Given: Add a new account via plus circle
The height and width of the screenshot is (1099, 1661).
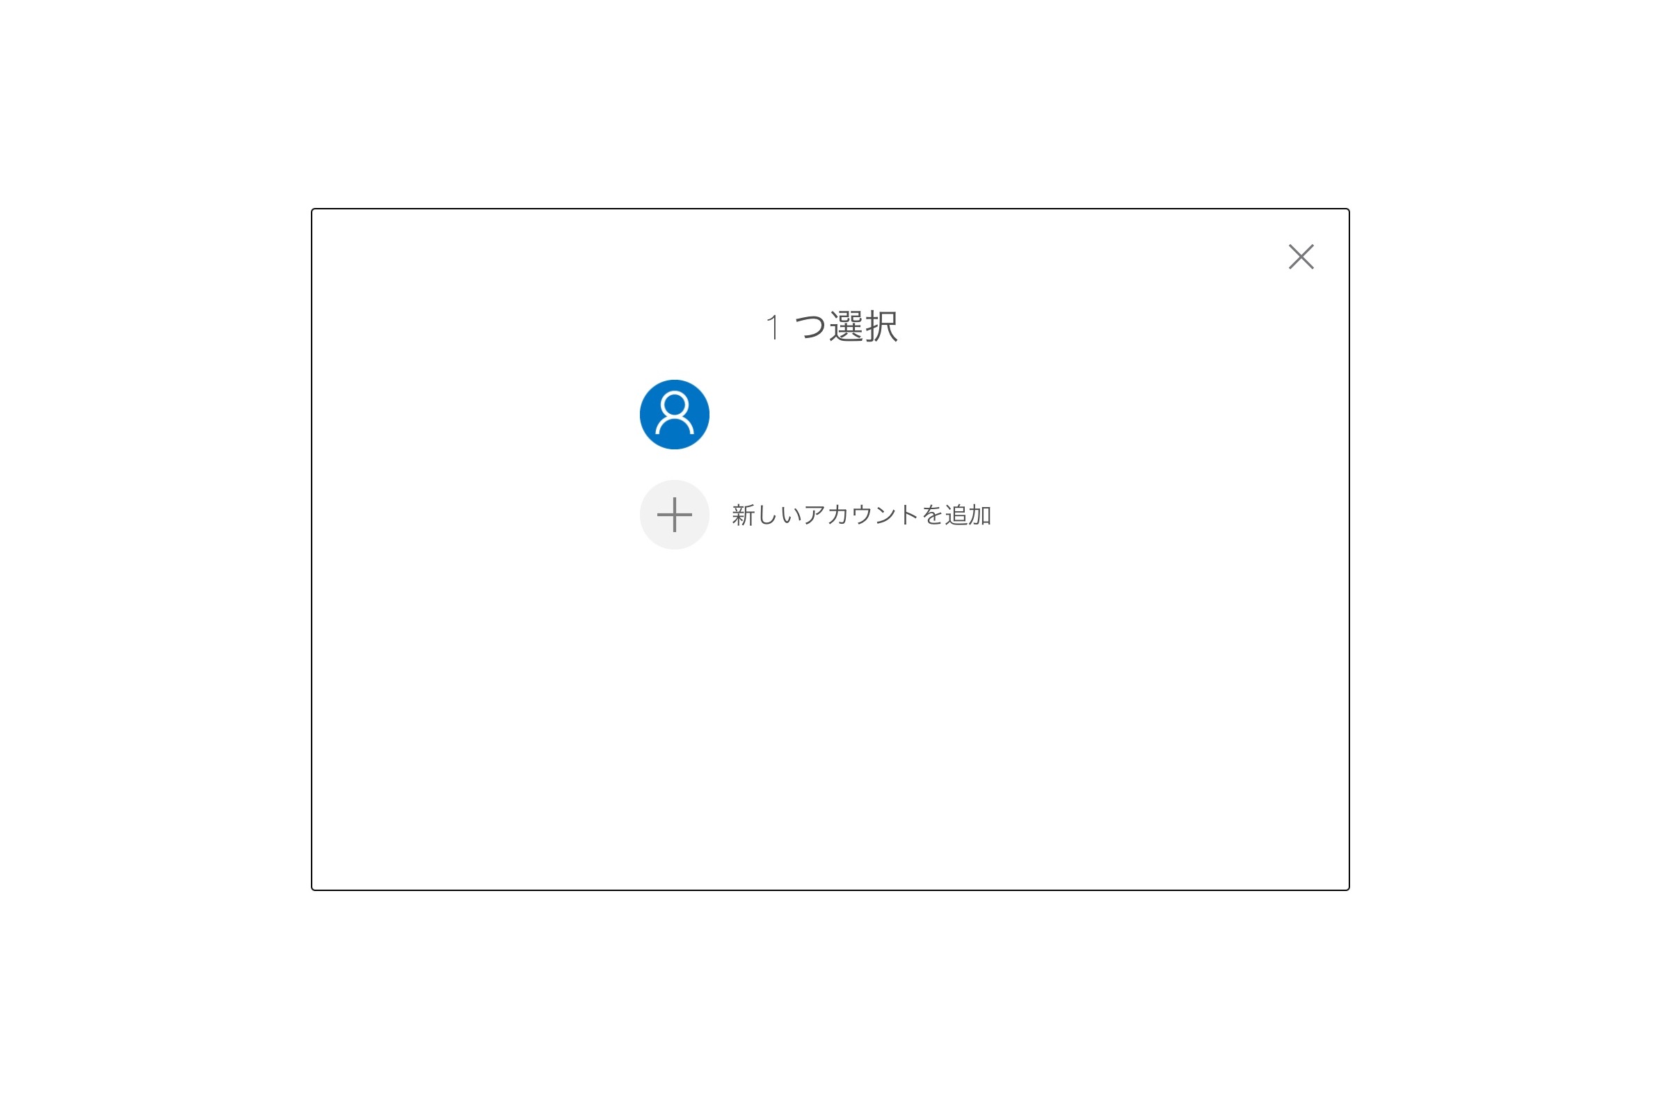Looking at the screenshot, I should (x=674, y=515).
